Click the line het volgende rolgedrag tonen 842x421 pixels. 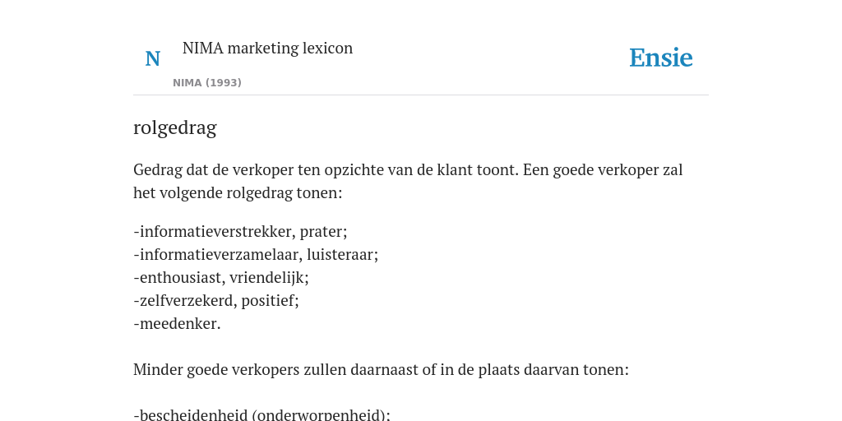pos(238,192)
